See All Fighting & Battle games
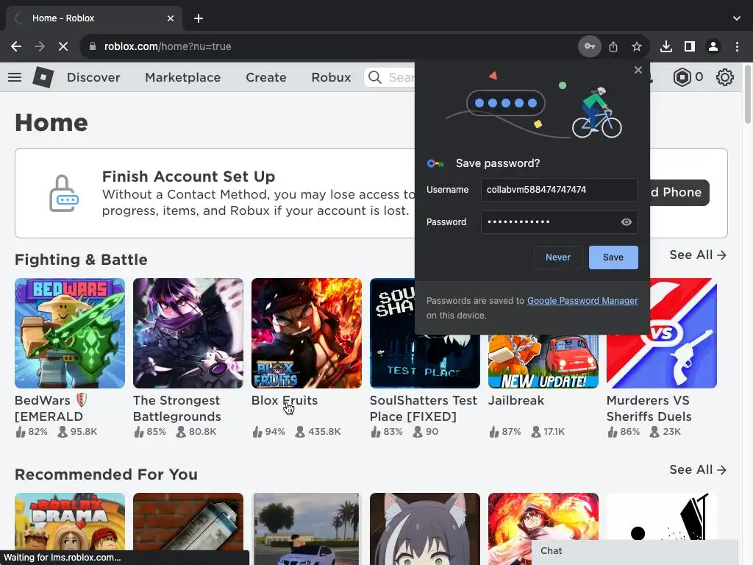 (698, 255)
